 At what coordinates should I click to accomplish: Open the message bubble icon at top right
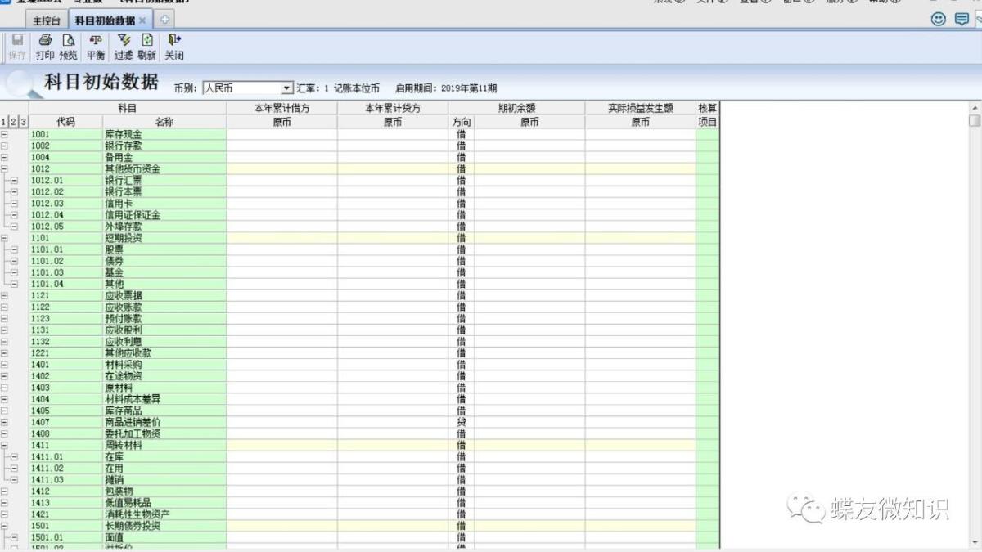(x=962, y=20)
